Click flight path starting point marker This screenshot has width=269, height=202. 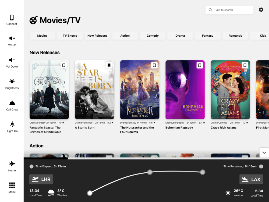[90, 193]
